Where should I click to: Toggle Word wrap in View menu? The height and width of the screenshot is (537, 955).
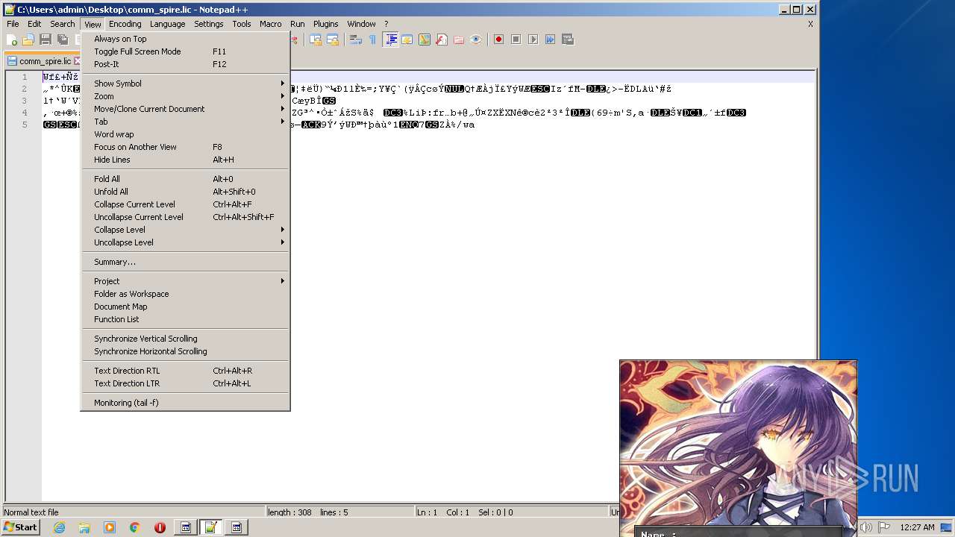point(185,134)
